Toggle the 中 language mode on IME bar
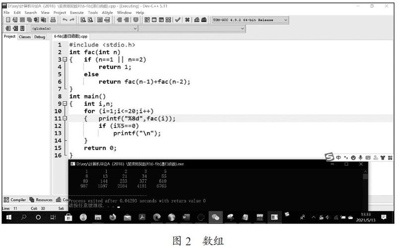The image size is (397, 248). [x=338, y=158]
